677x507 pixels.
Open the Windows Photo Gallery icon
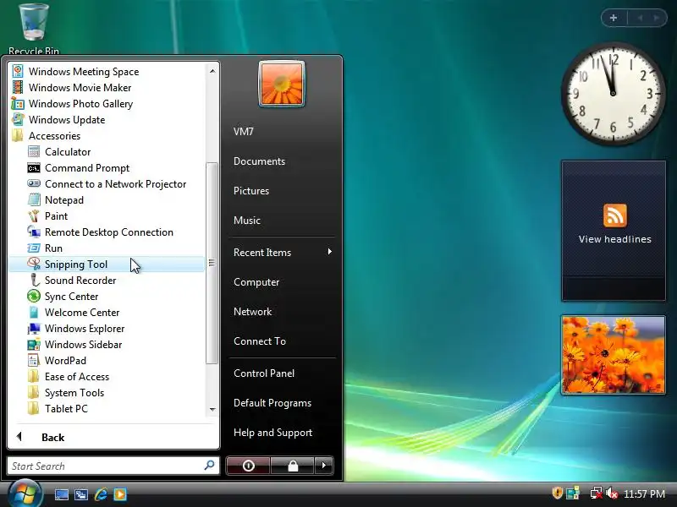[x=18, y=103]
